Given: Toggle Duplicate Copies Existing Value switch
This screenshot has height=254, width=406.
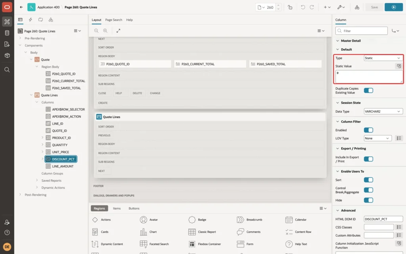Looking at the screenshot, I should coord(368,90).
